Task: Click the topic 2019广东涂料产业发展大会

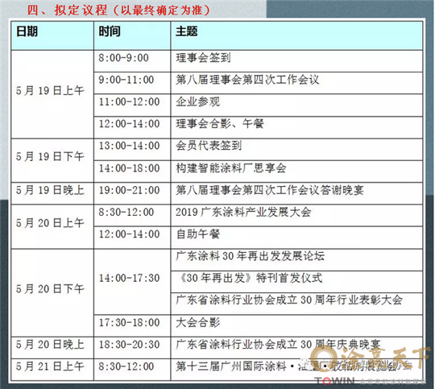Action: tap(243, 212)
